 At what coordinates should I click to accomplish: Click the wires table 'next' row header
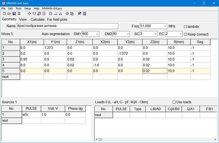click(11, 77)
